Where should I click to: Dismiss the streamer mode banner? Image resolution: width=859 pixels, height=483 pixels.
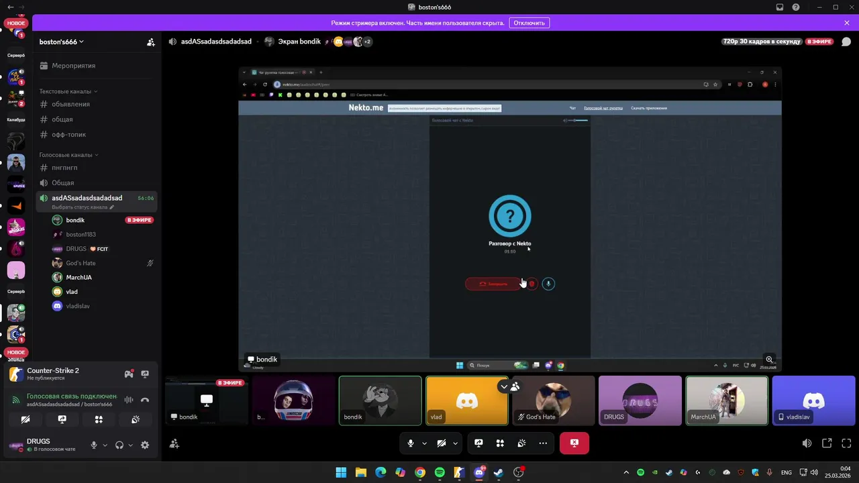point(847,23)
